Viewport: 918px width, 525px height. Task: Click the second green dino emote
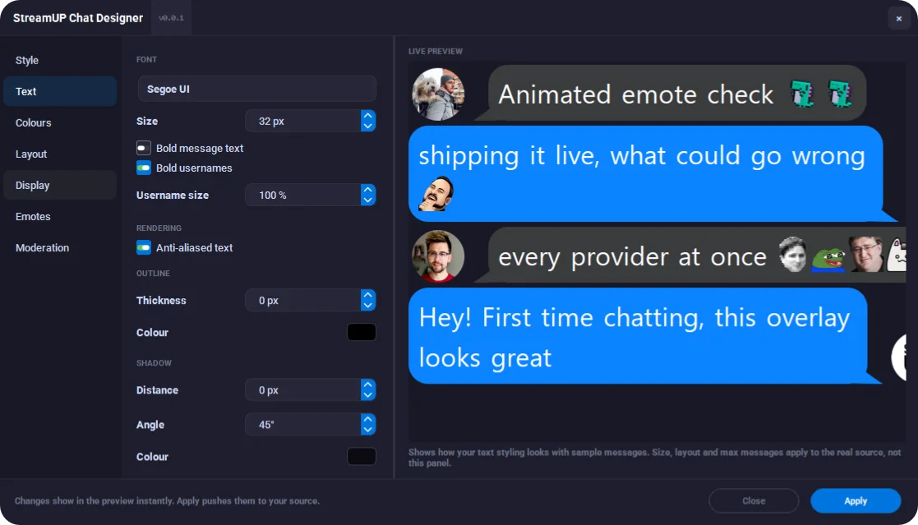pyautogui.click(x=840, y=94)
